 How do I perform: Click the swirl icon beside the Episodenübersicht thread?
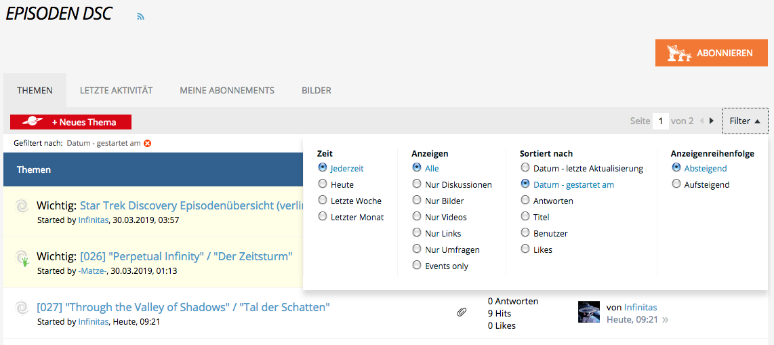point(22,205)
